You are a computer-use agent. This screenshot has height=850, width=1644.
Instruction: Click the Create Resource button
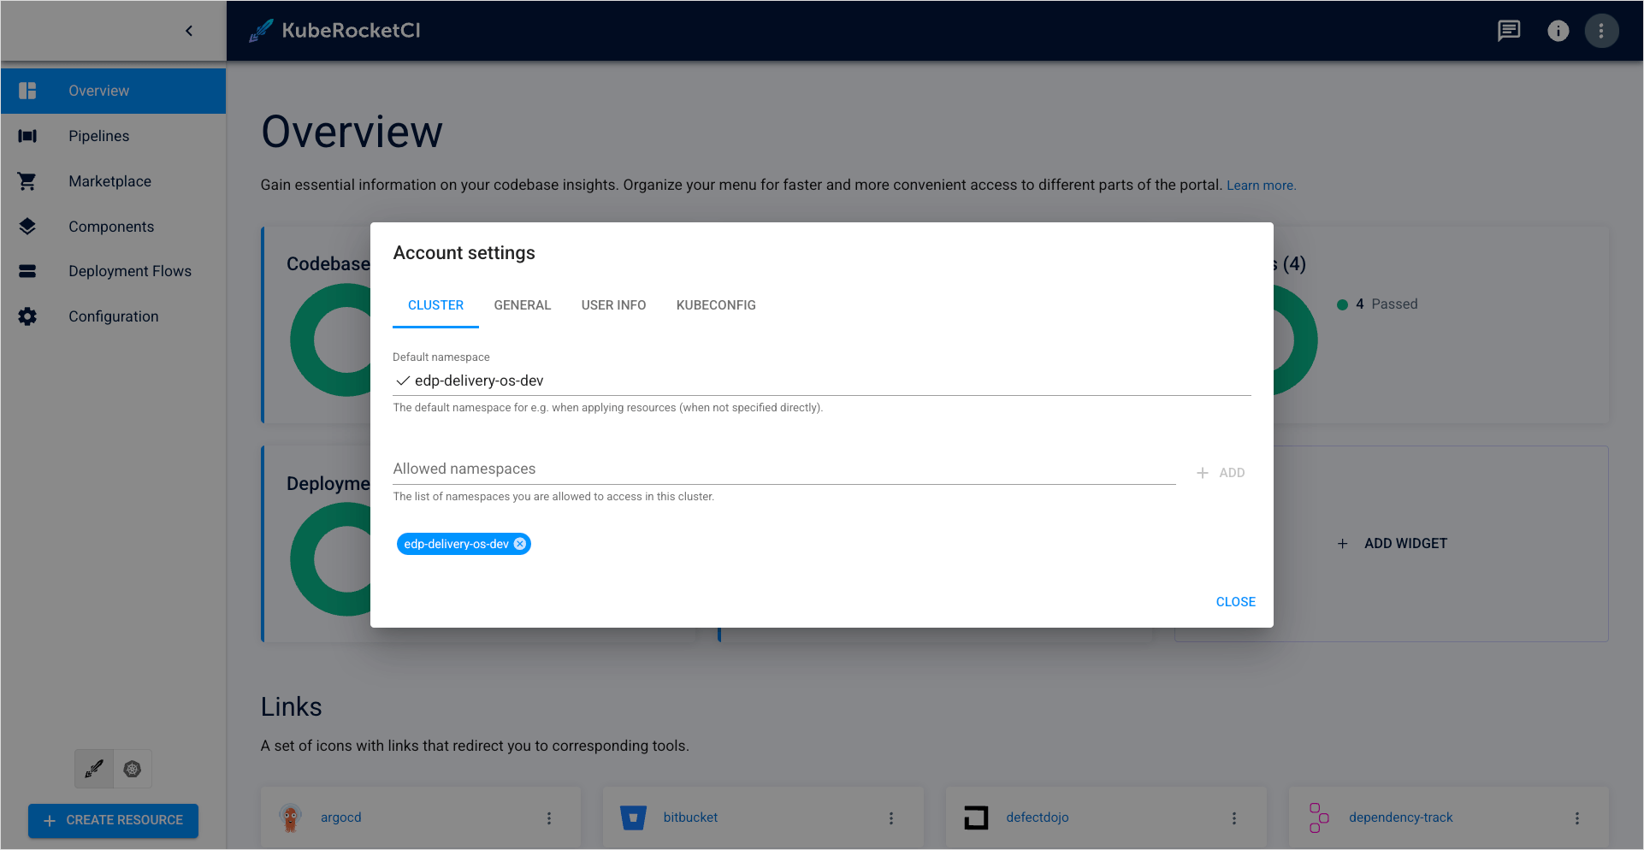(113, 820)
